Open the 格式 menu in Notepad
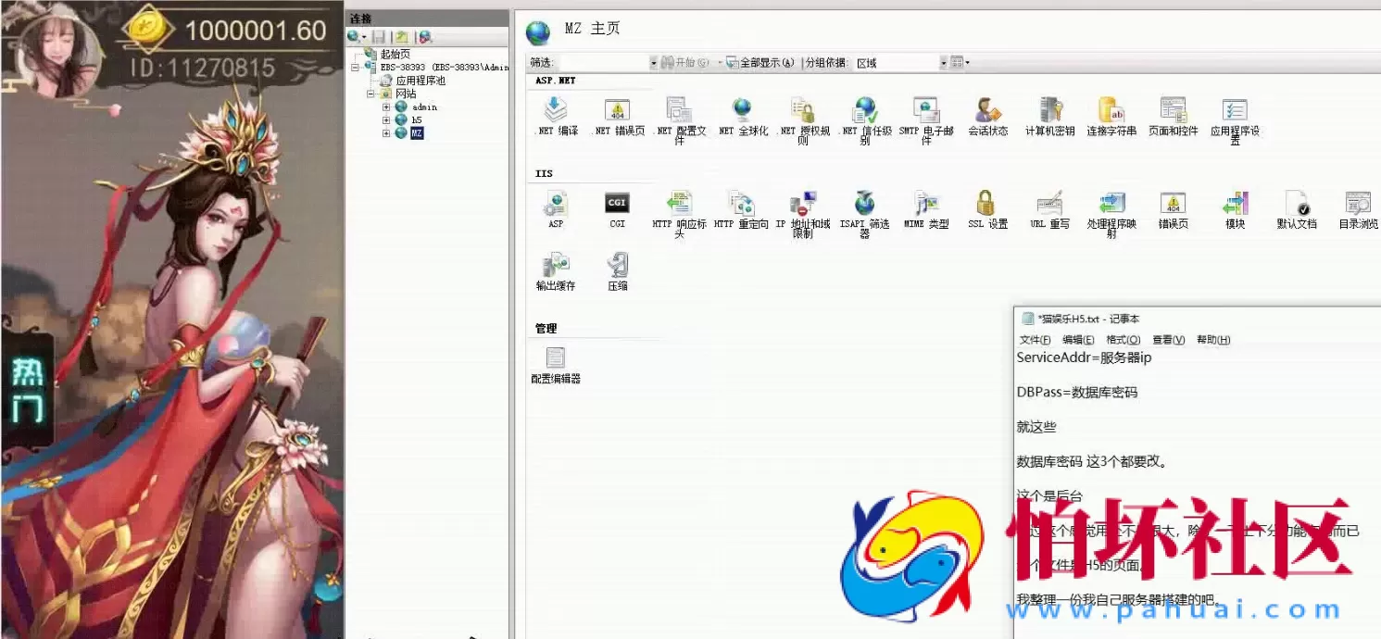 click(x=1122, y=339)
